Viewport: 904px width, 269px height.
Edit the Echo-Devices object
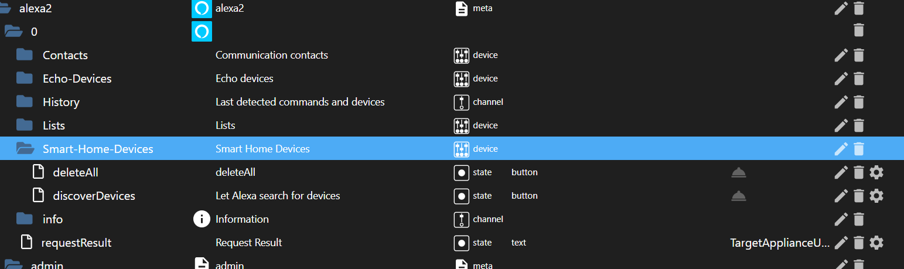click(841, 79)
